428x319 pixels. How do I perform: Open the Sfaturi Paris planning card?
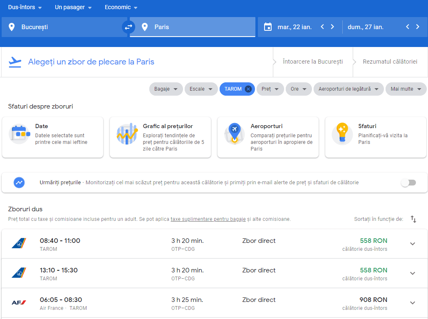pos(376,137)
